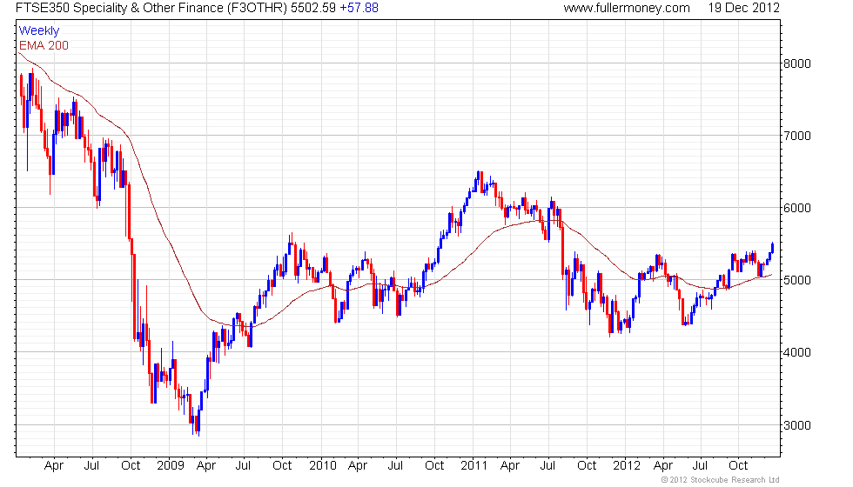The height and width of the screenshot is (487, 853).
Task: Click the 4000 price axis label
Action: coord(797,353)
